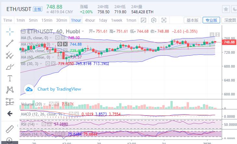237x144 pixels.
Task: Open chart settings hexagon icon
Action: click(x=154, y=20)
